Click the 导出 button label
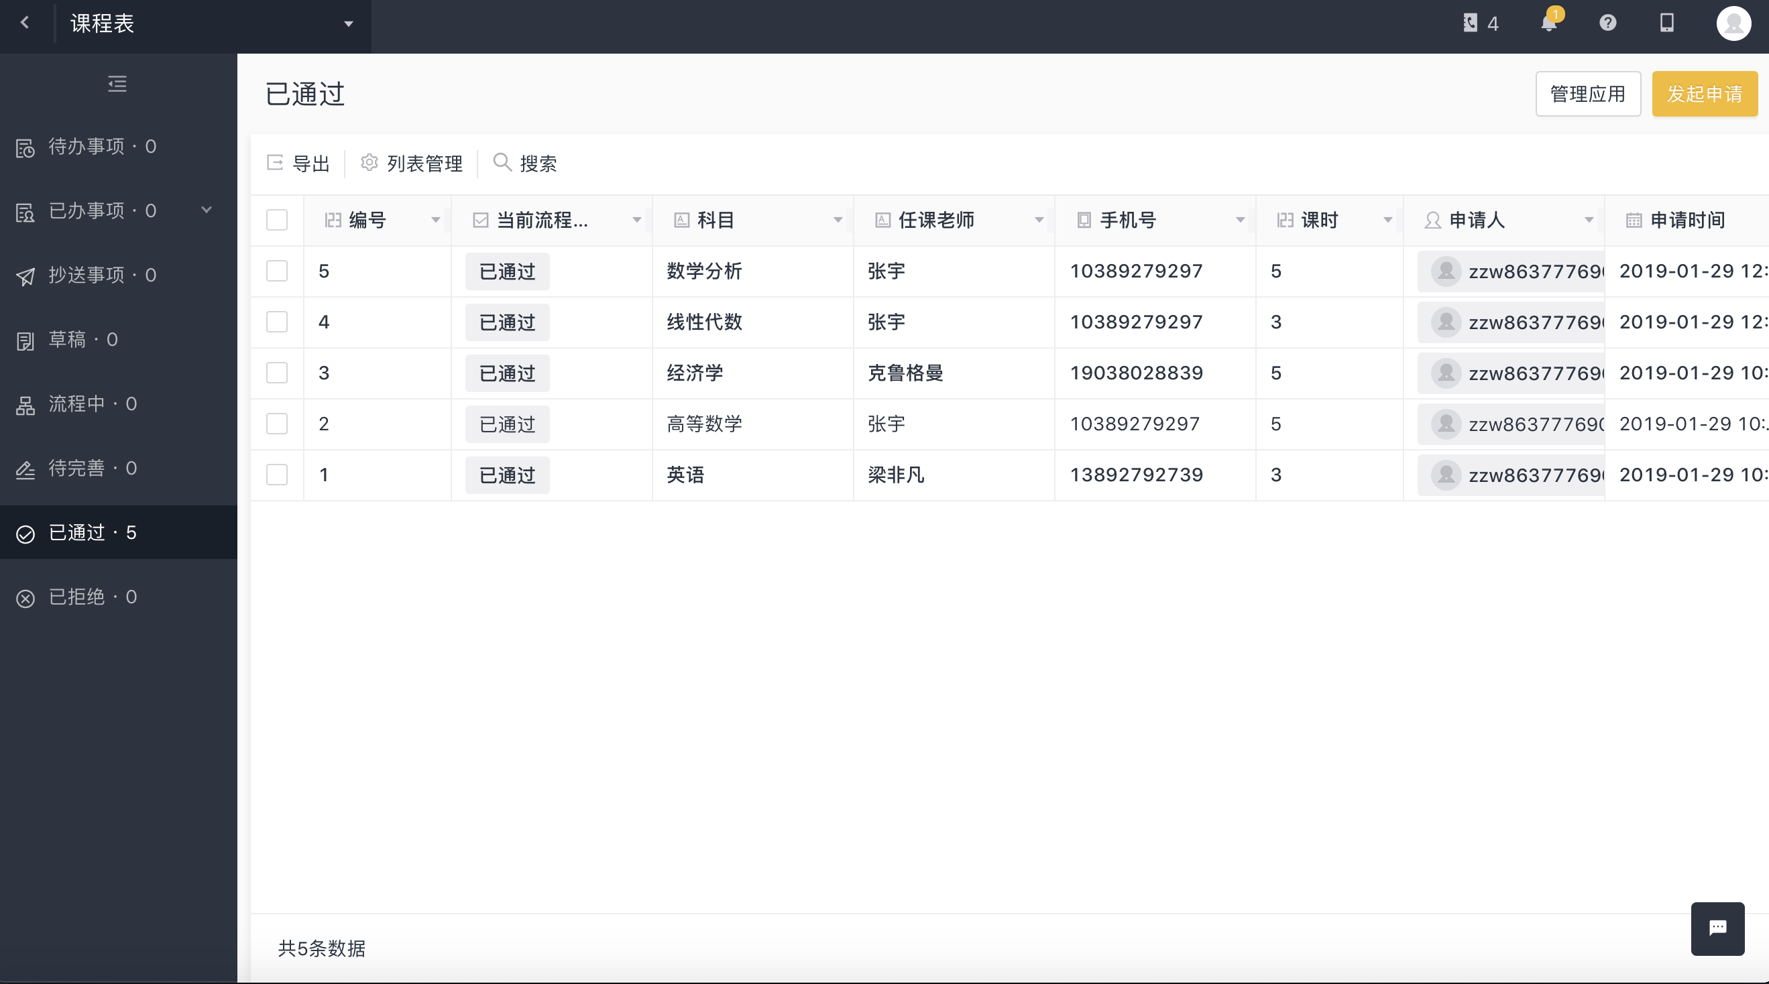The height and width of the screenshot is (984, 1769). 312,164
